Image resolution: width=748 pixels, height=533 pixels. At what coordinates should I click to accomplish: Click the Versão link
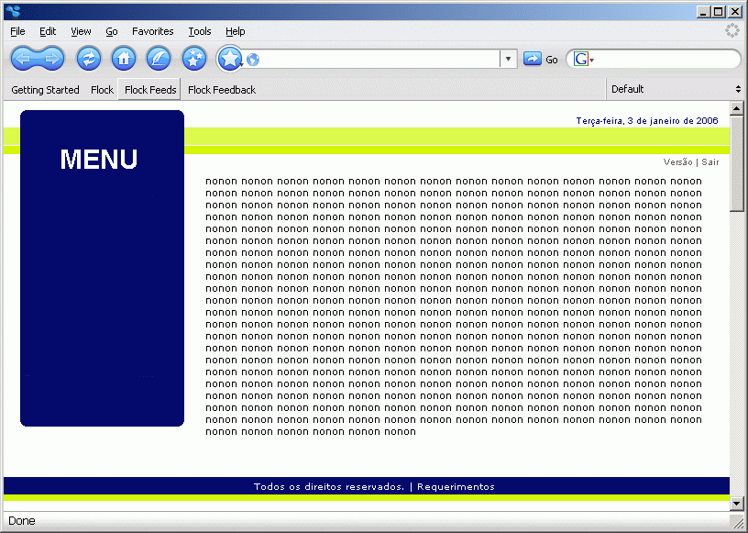click(677, 162)
